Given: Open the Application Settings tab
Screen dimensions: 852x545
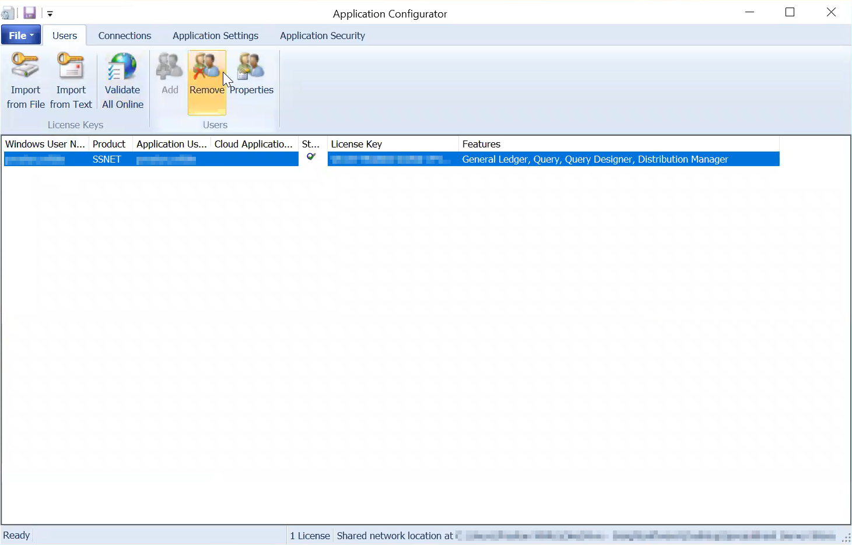Looking at the screenshot, I should click(x=215, y=36).
